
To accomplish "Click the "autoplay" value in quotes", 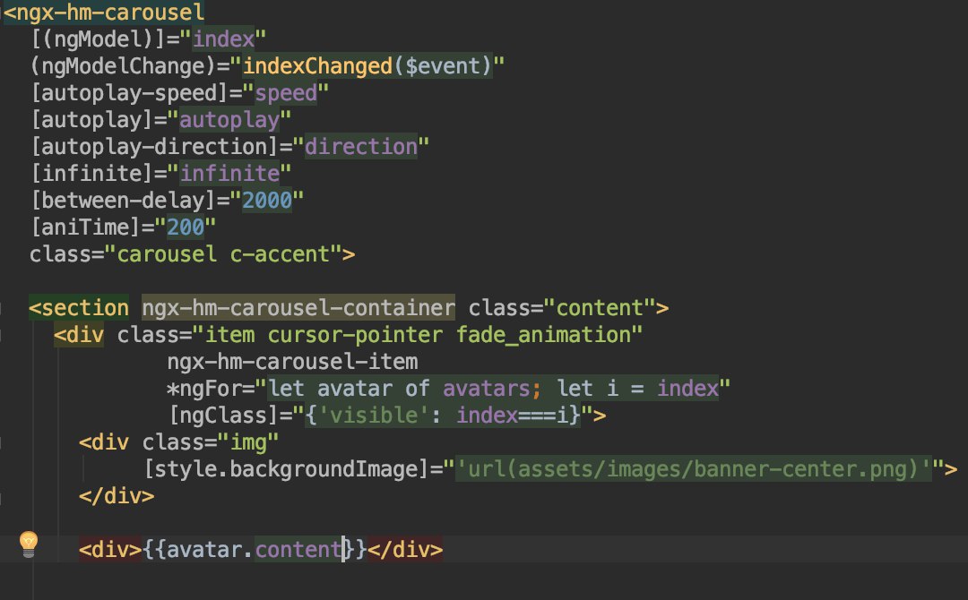I will (x=229, y=120).
